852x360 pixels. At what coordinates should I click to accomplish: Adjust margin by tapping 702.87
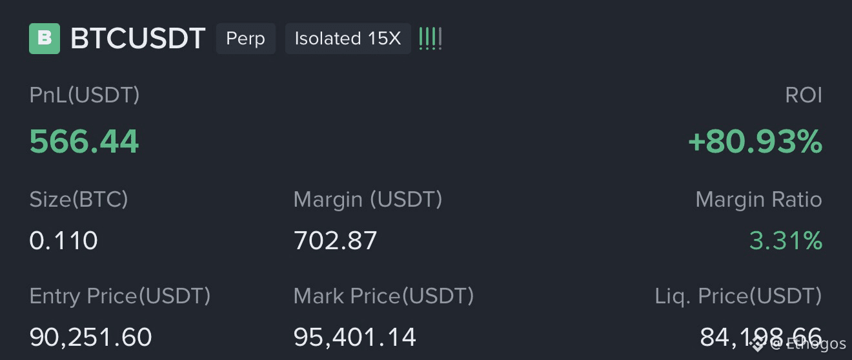(x=335, y=241)
